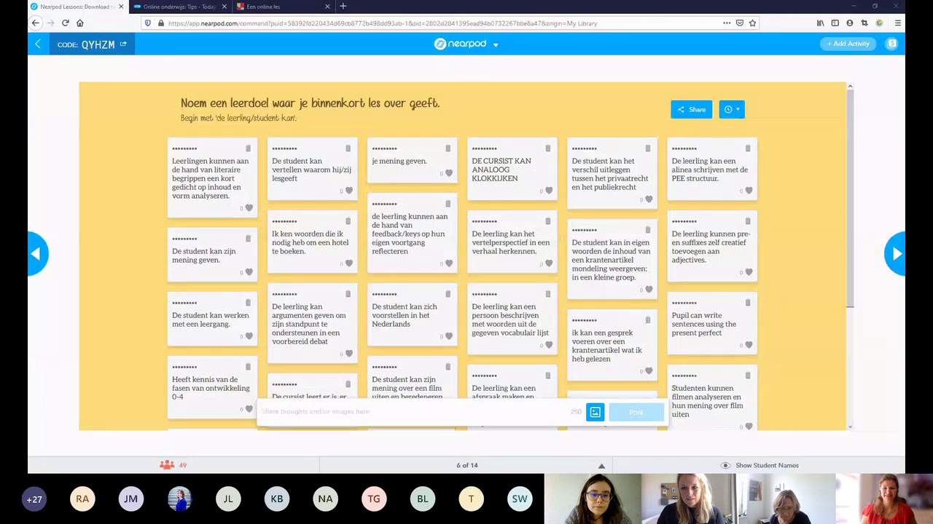Delete the 'student kan vertellen waarom' note

[x=348, y=148]
